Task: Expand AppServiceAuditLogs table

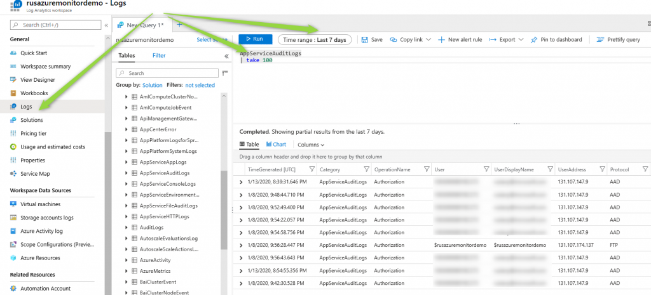Action: click(x=127, y=173)
